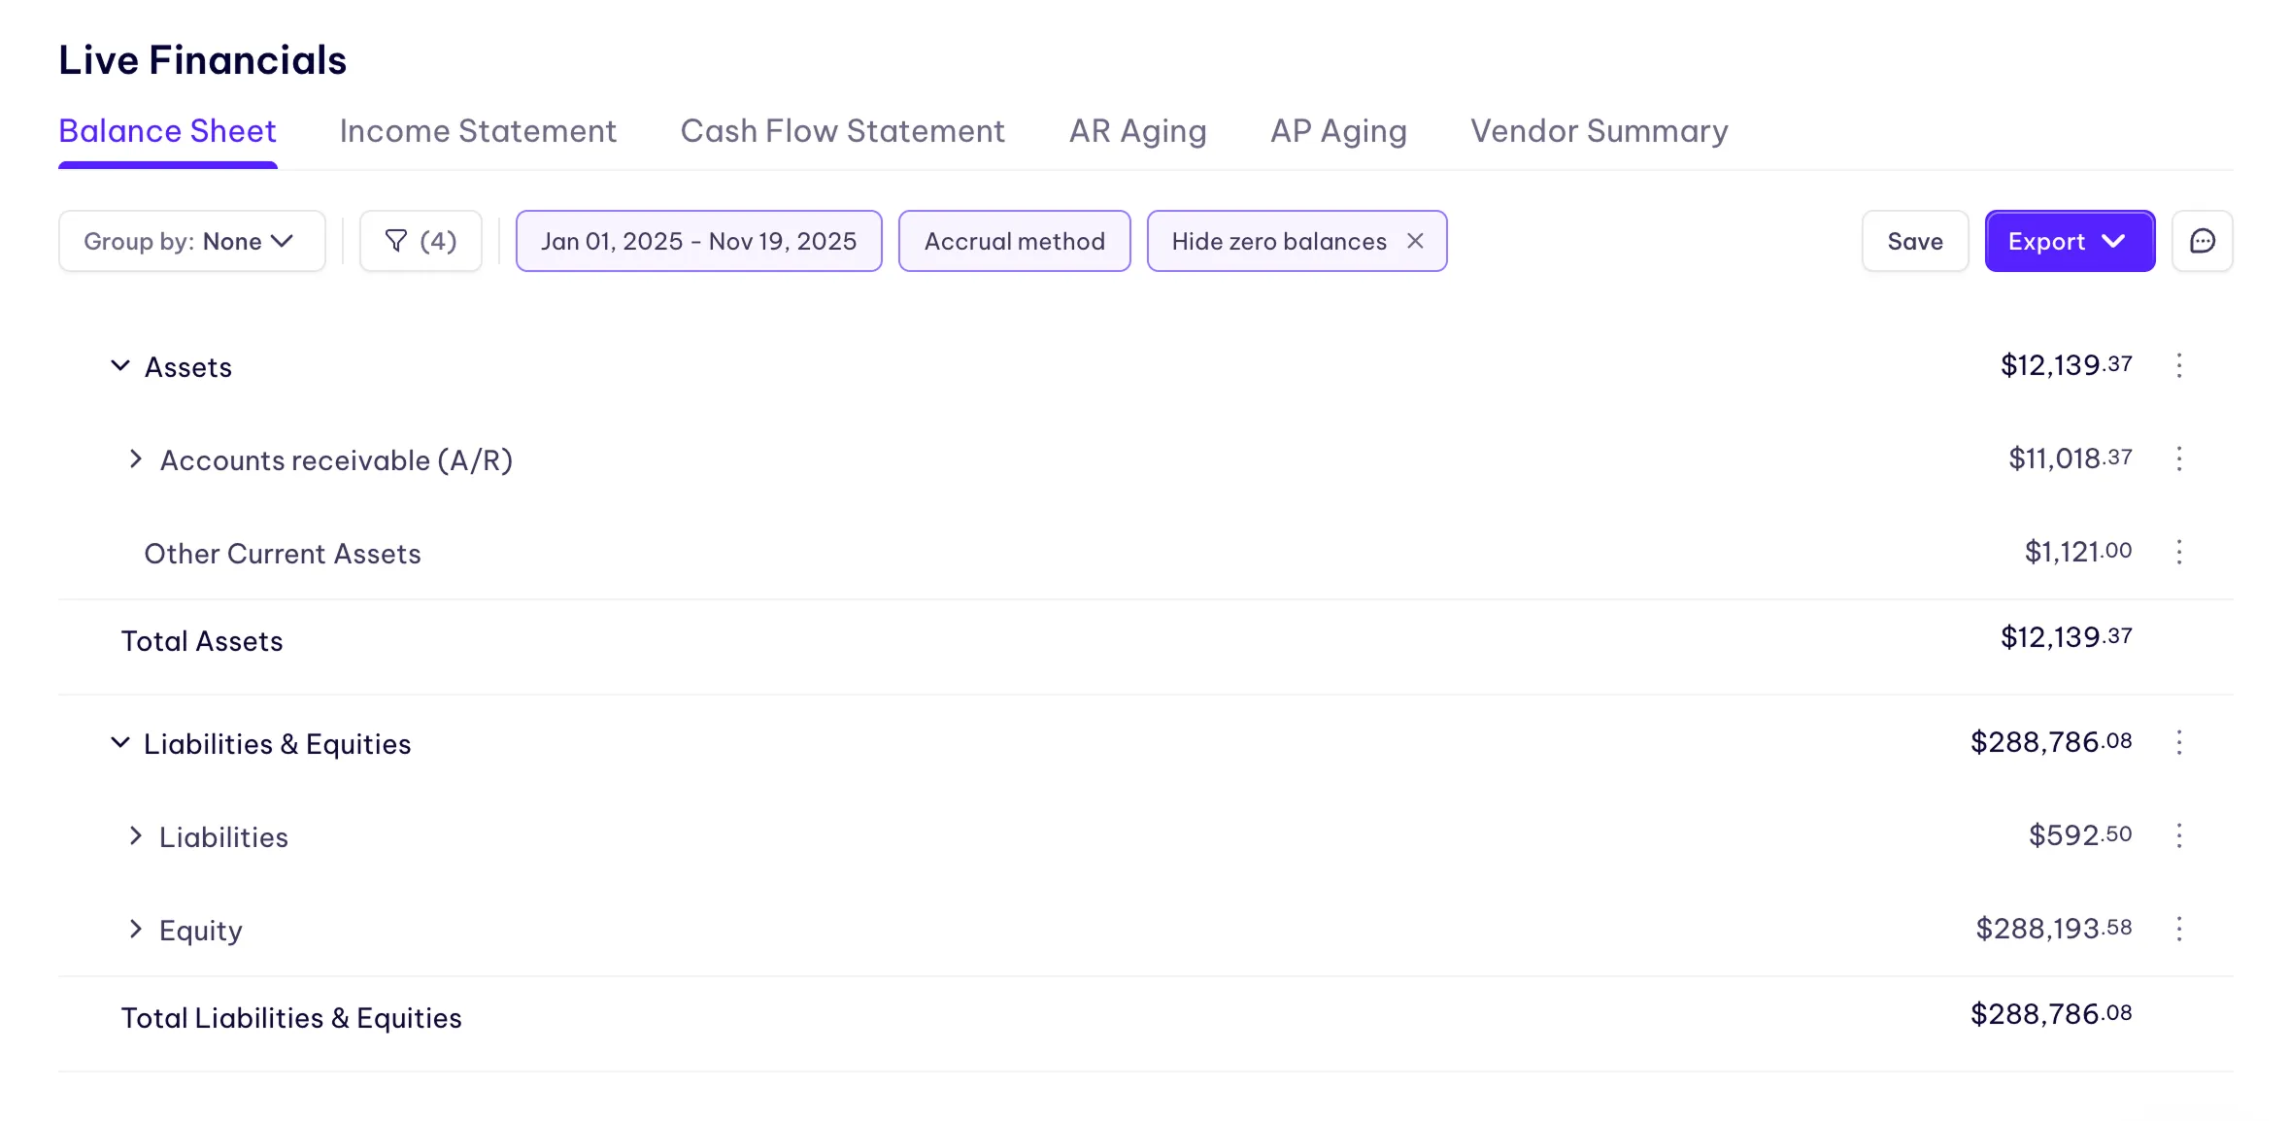Open the Liabilities row three-dot menu
The width and height of the screenshot is (2290, 1121).
pyautogui.click(x=2180, y=835)
